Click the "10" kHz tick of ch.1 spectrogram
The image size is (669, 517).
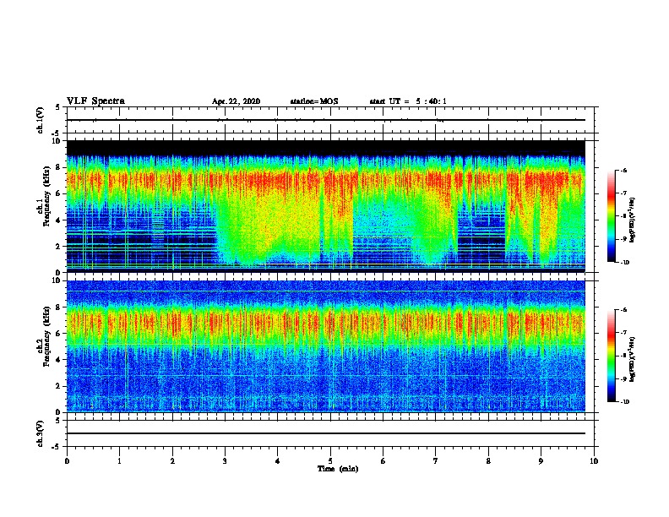click(56, 141)
